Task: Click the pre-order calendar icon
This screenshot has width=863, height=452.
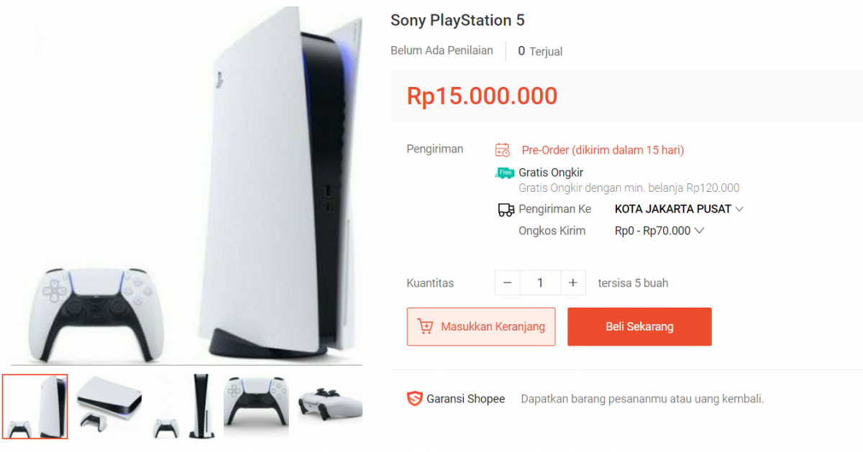Action: [x=502, y=150]
